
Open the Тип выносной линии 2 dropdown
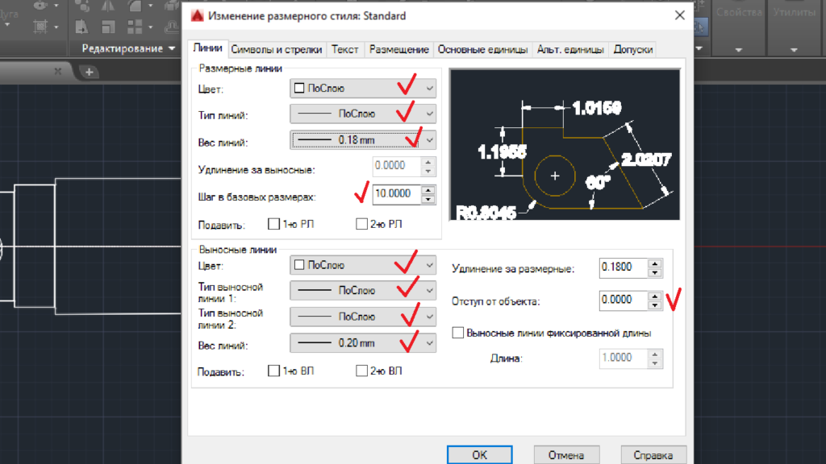click(x=429, y=317)
